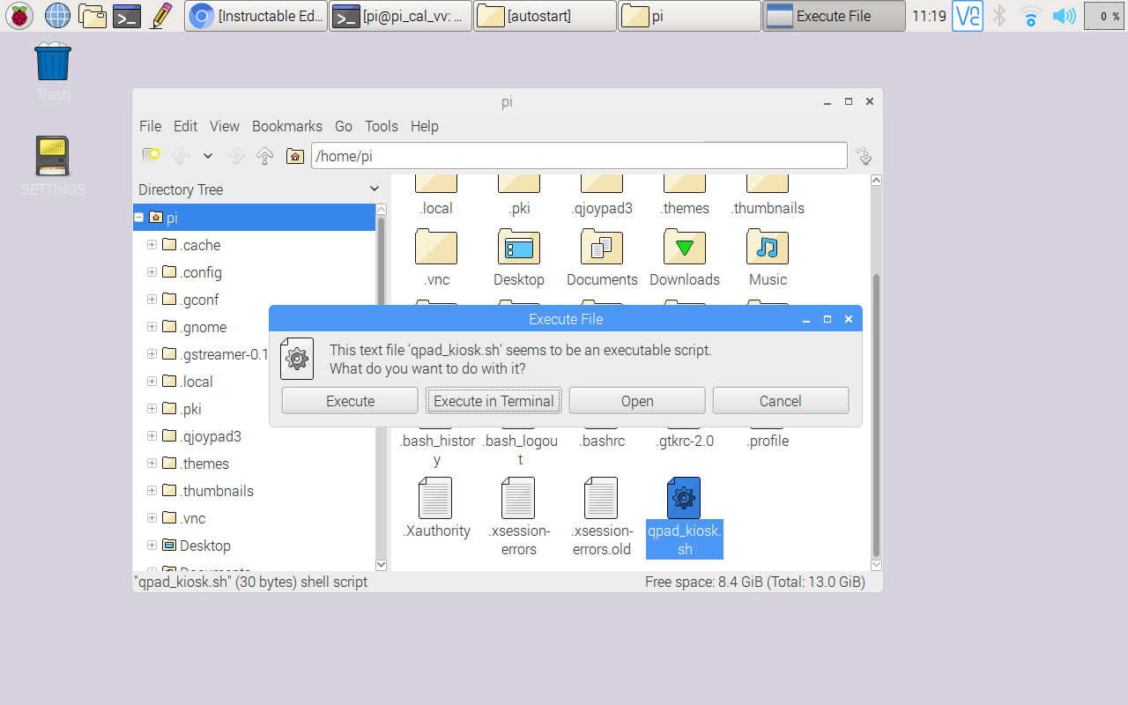Viewport: 1128px width, 705px height.
Task: Launch the web browser globe icon
Action: 57,15
